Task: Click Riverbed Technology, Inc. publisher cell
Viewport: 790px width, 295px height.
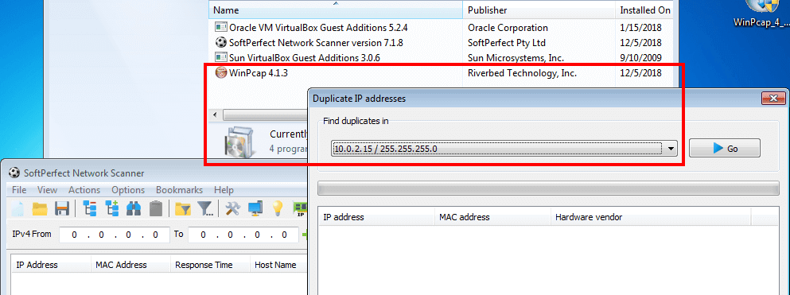Action: point(522,73)
